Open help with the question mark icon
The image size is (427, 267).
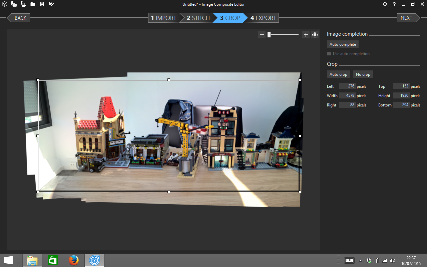click(394, 4)
